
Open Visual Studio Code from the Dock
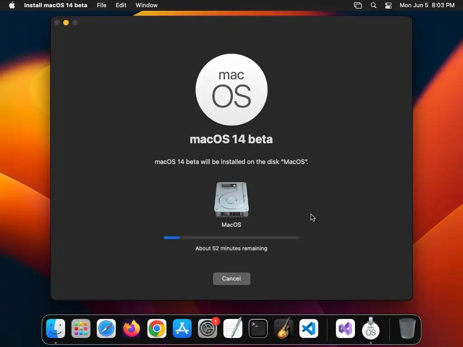point(309,328)
